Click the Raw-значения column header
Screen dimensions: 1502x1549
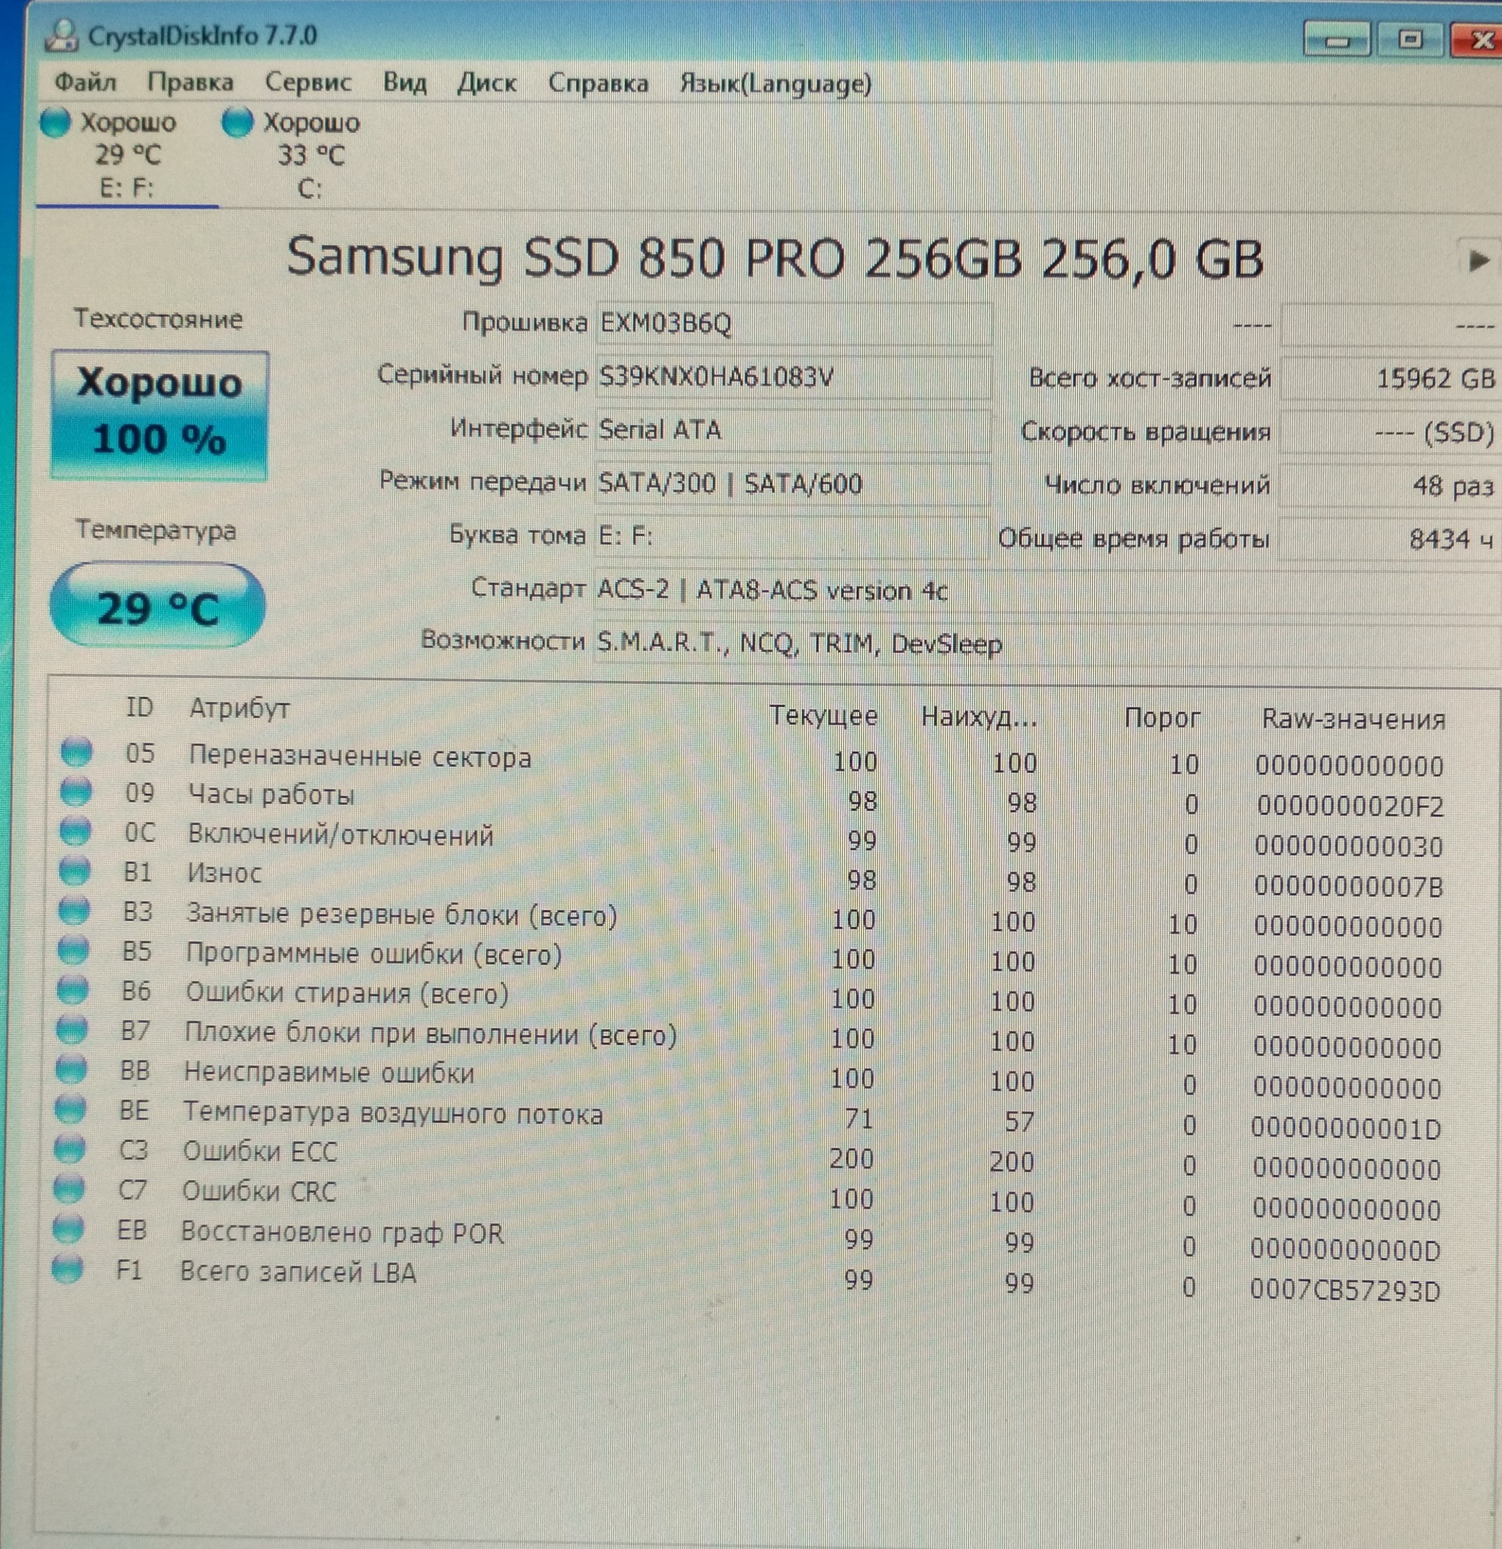pyautogui.click(x=1353, y=719)
